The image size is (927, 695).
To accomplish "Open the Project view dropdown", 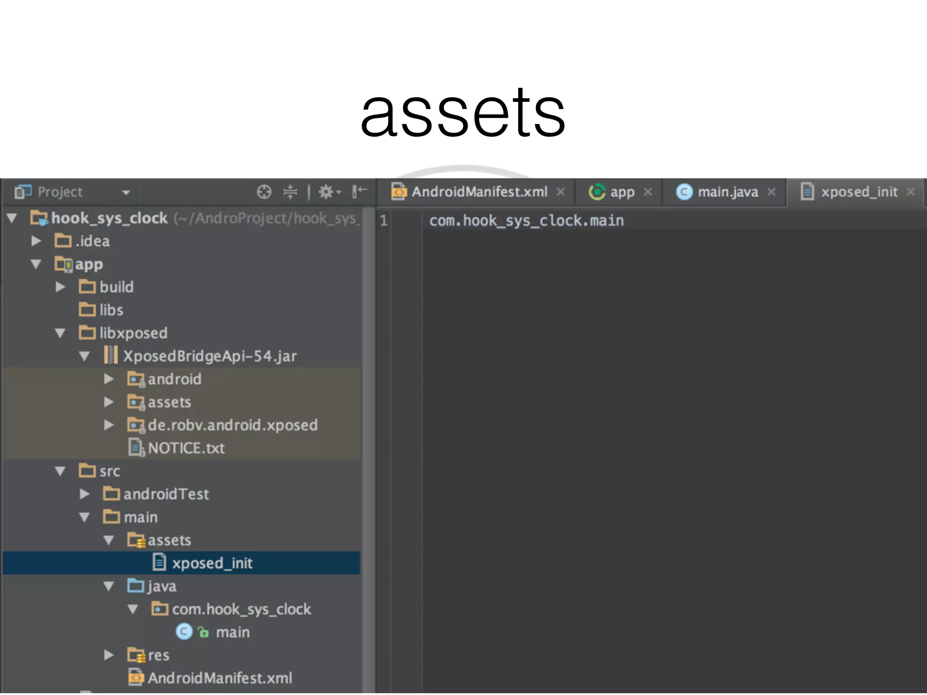I will [x=126, y=192].
